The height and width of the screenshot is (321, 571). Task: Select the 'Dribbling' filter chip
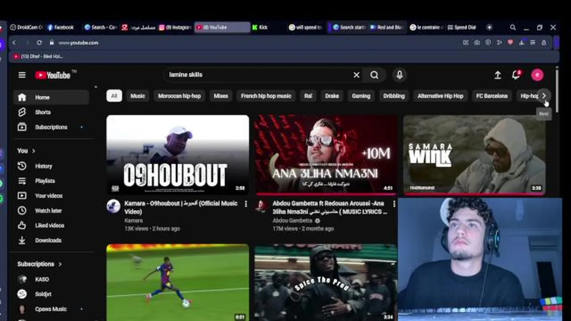pos(394,96)
